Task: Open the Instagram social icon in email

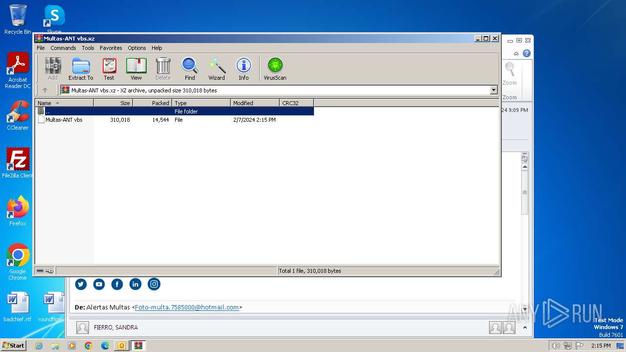Action: (154, 284)
